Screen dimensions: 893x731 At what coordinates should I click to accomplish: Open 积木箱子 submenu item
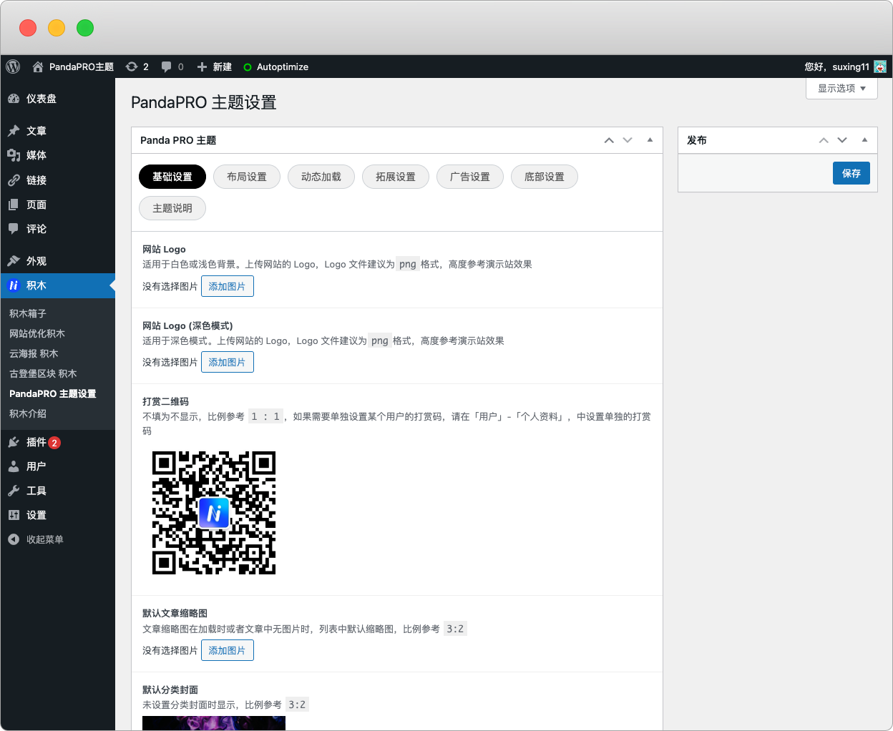tap(28, 313)
